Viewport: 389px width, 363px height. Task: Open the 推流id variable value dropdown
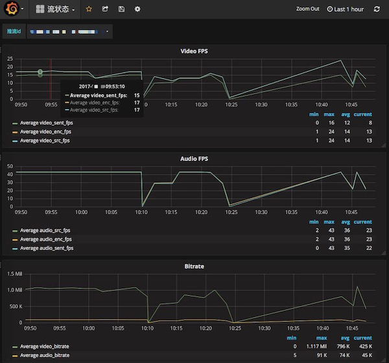tap(69, 32)
